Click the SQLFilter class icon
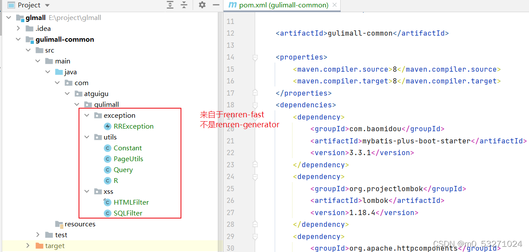Image resolution: width=529 pixels, height=252 pixels. click(108, 213)
